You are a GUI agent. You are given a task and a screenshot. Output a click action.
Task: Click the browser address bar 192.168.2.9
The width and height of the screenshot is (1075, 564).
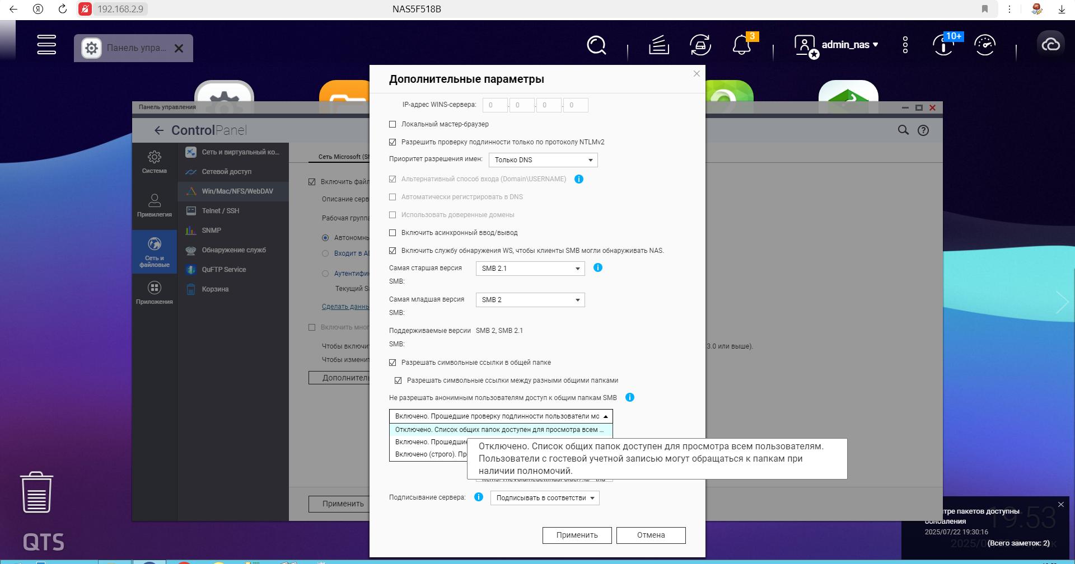[120, 9]
